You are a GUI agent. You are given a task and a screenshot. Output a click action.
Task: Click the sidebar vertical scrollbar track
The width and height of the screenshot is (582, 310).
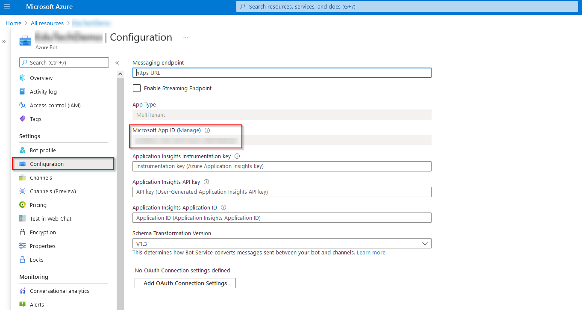pyautogui.click(x=120, y=194)
